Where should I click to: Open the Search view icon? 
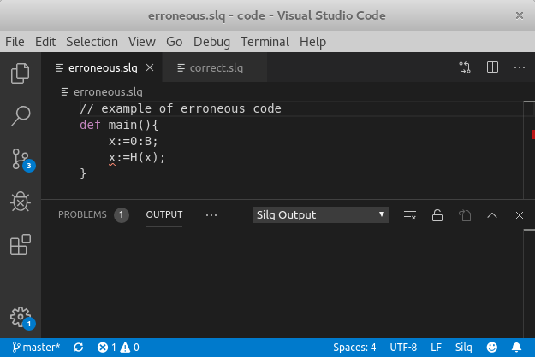(20, 116)
